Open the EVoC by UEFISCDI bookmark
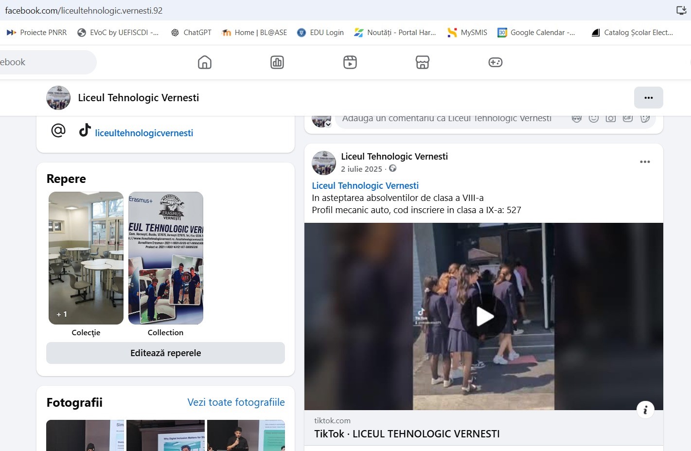This screenshot has width=691, height=451. click(118, 33)
